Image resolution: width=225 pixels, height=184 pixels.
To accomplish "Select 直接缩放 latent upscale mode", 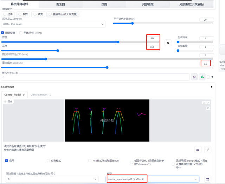I will (63, 14).
